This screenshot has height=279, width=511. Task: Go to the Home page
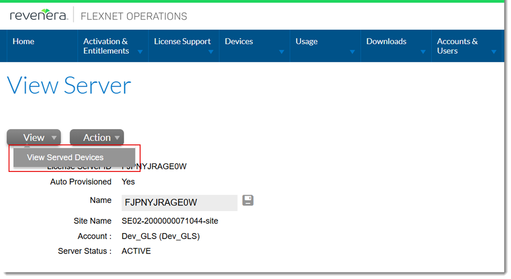coord(24,41)
